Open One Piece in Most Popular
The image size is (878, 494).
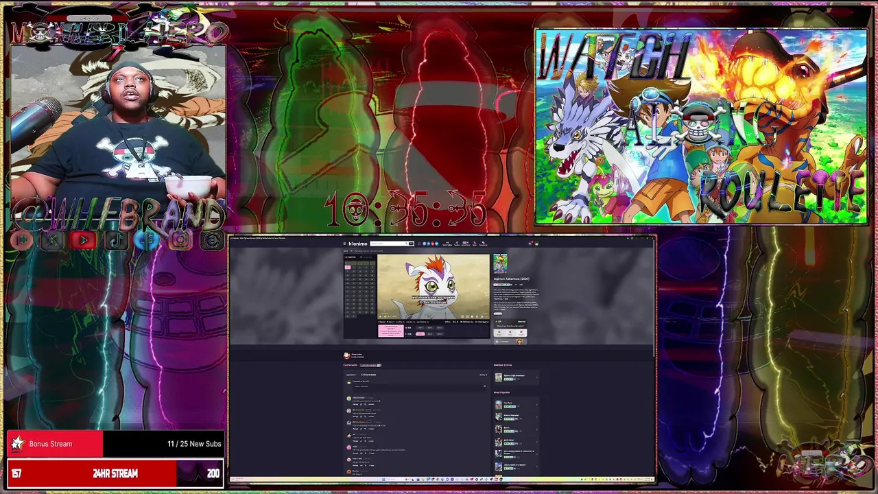point(508,403)
